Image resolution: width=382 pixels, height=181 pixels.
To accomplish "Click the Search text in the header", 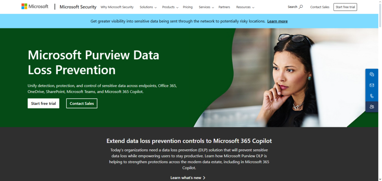I will [x=292, y=7].
